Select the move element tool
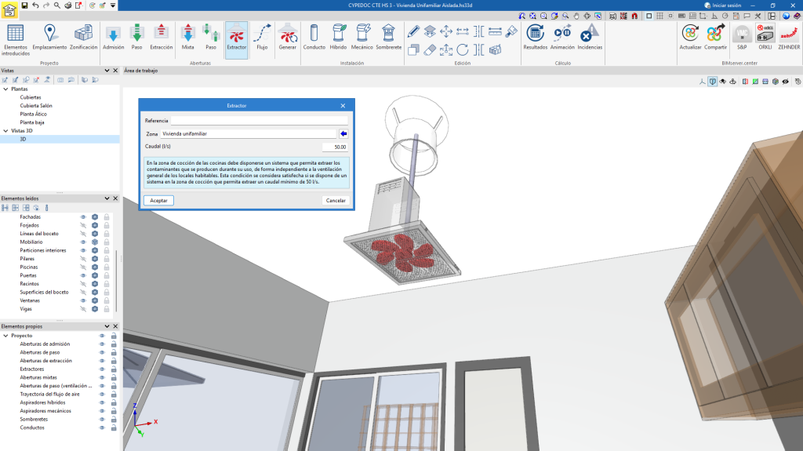 coord(446,32)
